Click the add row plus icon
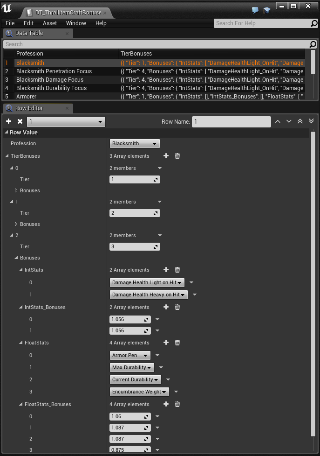Viewport: 320px width, 456px height. click(x=9, y=121)
